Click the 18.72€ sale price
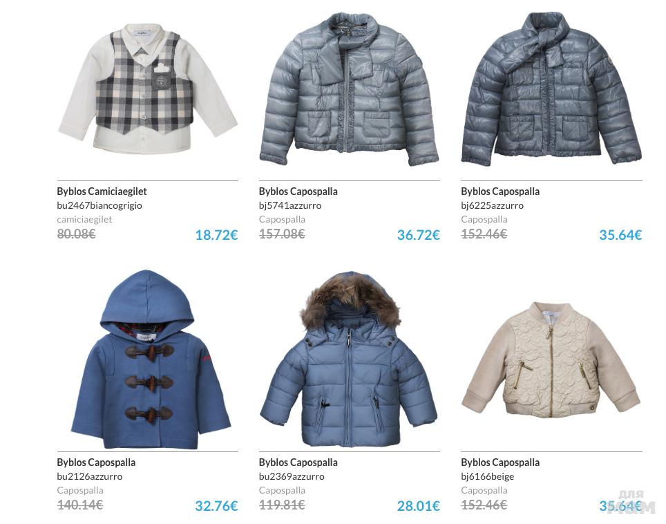Viewport: 666px width, 524px height. click(217, 235)
